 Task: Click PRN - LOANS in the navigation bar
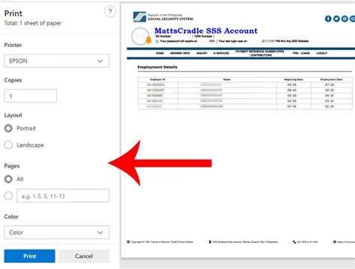coord(301,53)
